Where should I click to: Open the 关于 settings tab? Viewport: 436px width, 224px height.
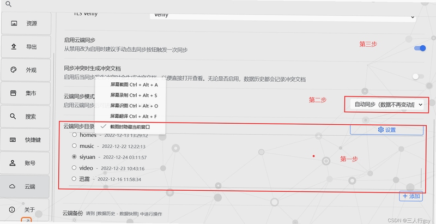[25, 209]
